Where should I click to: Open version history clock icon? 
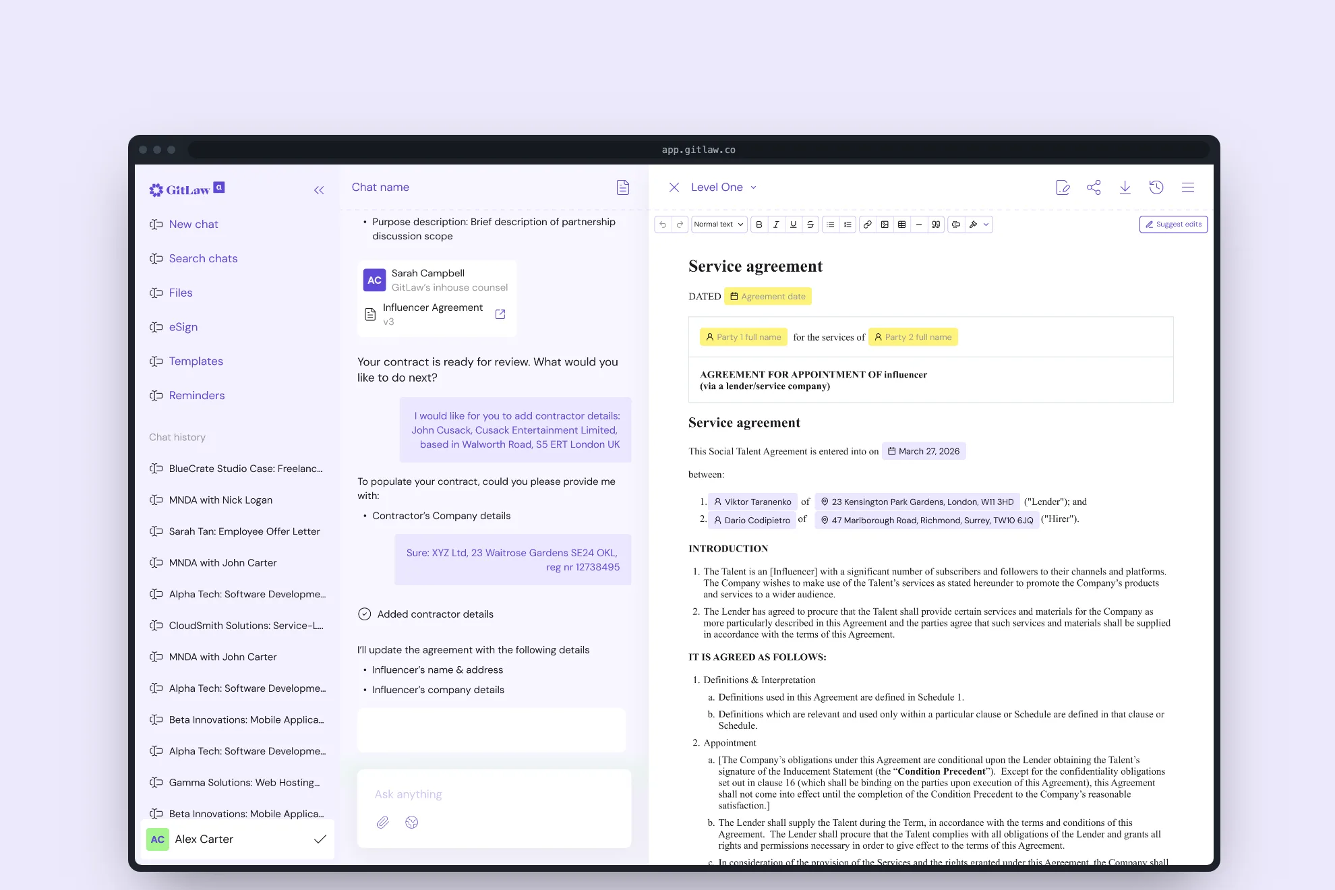(x=1156, y=187)
